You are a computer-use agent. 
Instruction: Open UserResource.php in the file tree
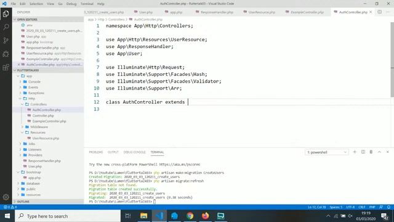point(46,138)
